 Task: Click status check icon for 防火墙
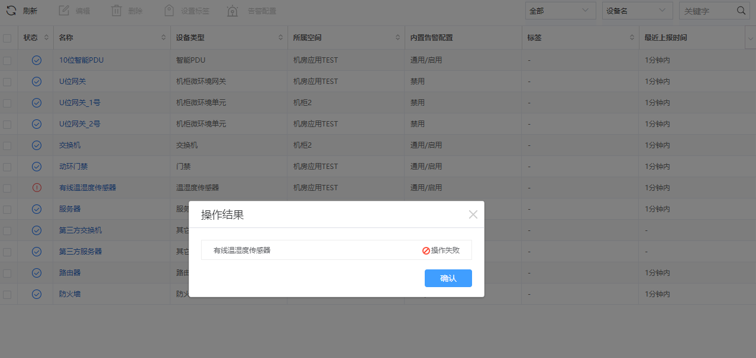pos(37,294)
